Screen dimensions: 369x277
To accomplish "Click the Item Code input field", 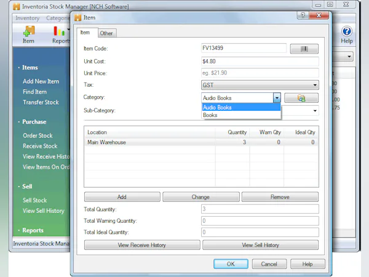I will (x=244, y=48).
